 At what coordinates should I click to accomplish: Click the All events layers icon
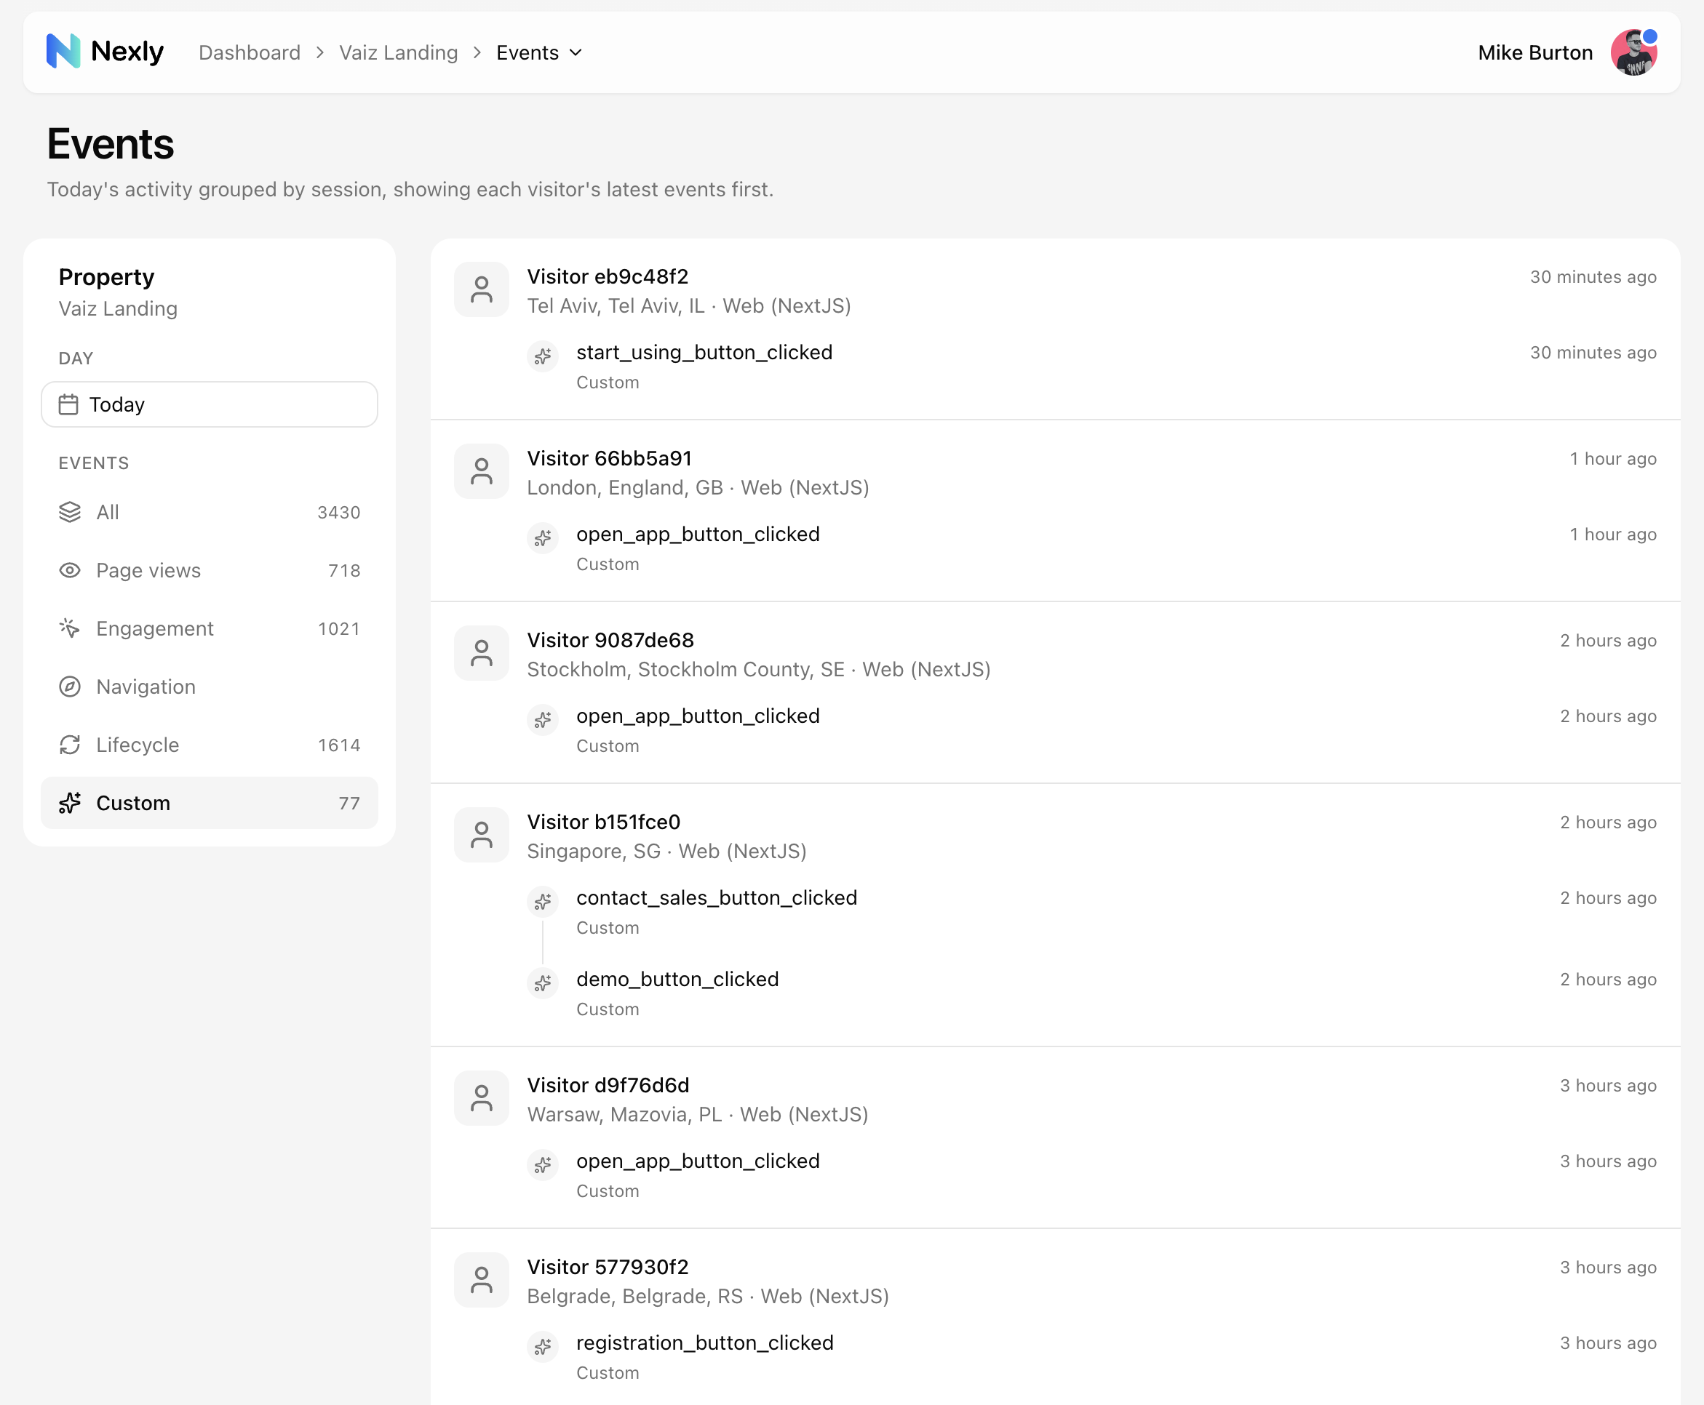pyautogui.click(x=70, y=512)
